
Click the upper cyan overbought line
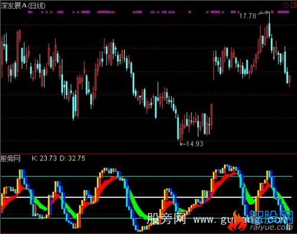pyautogui.click(x=147, y=176)
